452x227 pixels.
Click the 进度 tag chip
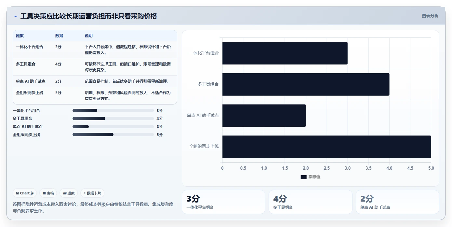pyautogui.click(x=69, y=193)
